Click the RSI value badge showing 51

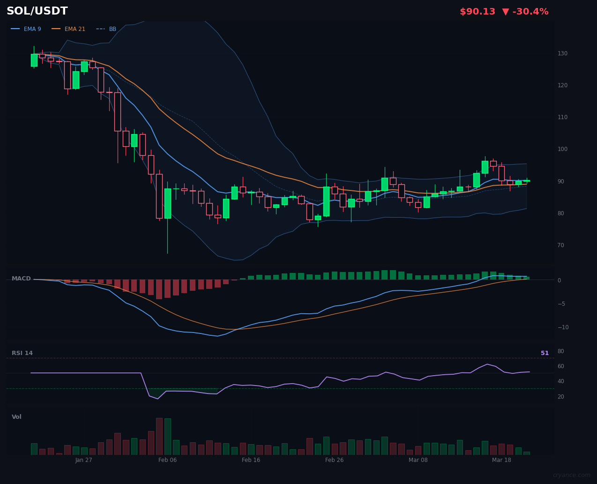(x=544, y=353)
